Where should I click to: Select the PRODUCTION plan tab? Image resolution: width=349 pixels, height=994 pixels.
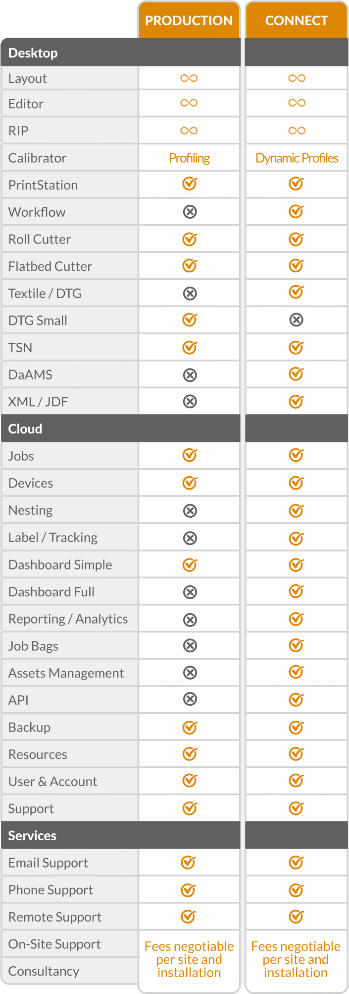(x=189, y=21)
